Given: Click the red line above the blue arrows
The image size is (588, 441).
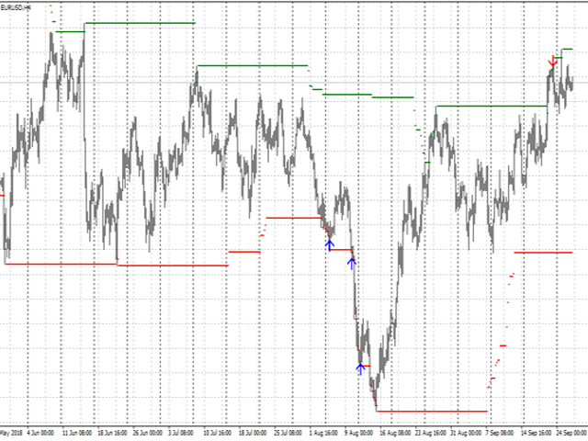Looking at the screenshot, I should tap(292, 218).
